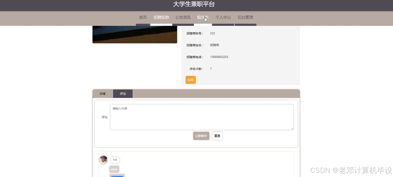This screenshot has width=393, height=177.
Task: Click the 大学生兼职平台 site title
Action: point(194,4)
